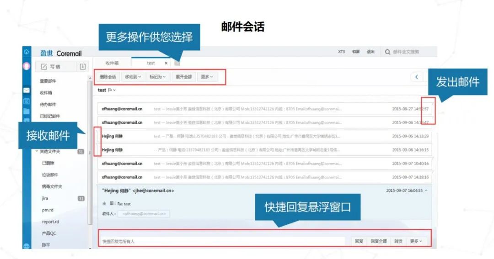
Task: Click the chat bubble icon at sidebar bottom
Action: pos(27,246)
